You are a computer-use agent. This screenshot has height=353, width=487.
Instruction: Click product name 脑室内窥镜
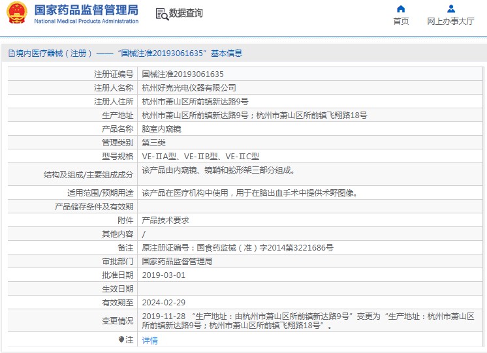pyautogui.click(x=161, y=129)
